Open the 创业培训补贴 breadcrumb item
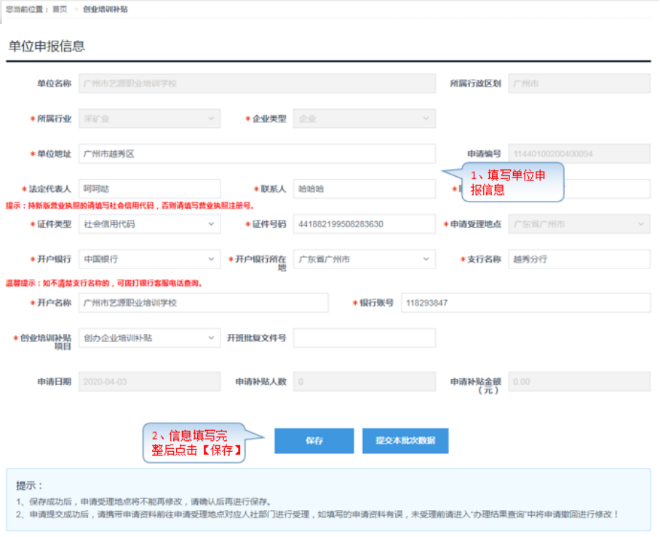The image size is (660, 537). tap(106, 9)
